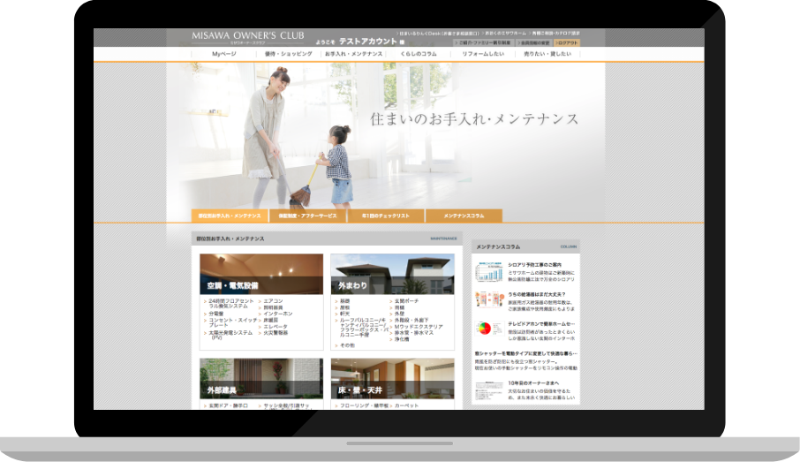The width and height of the screenshot is (800, 462).
Task: Click the MISAWA OWNER'S CLUB logo
Action: 248,36
